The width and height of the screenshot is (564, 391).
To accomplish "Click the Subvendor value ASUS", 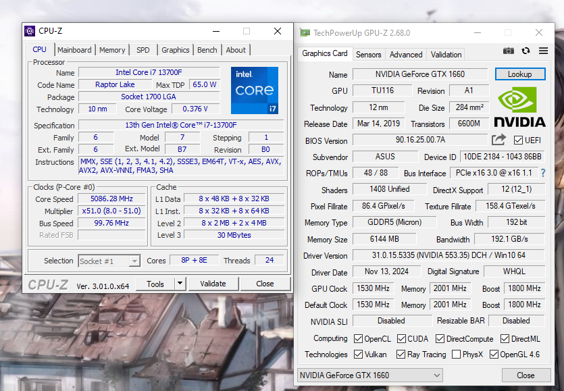I will click(x=385, y=157).
